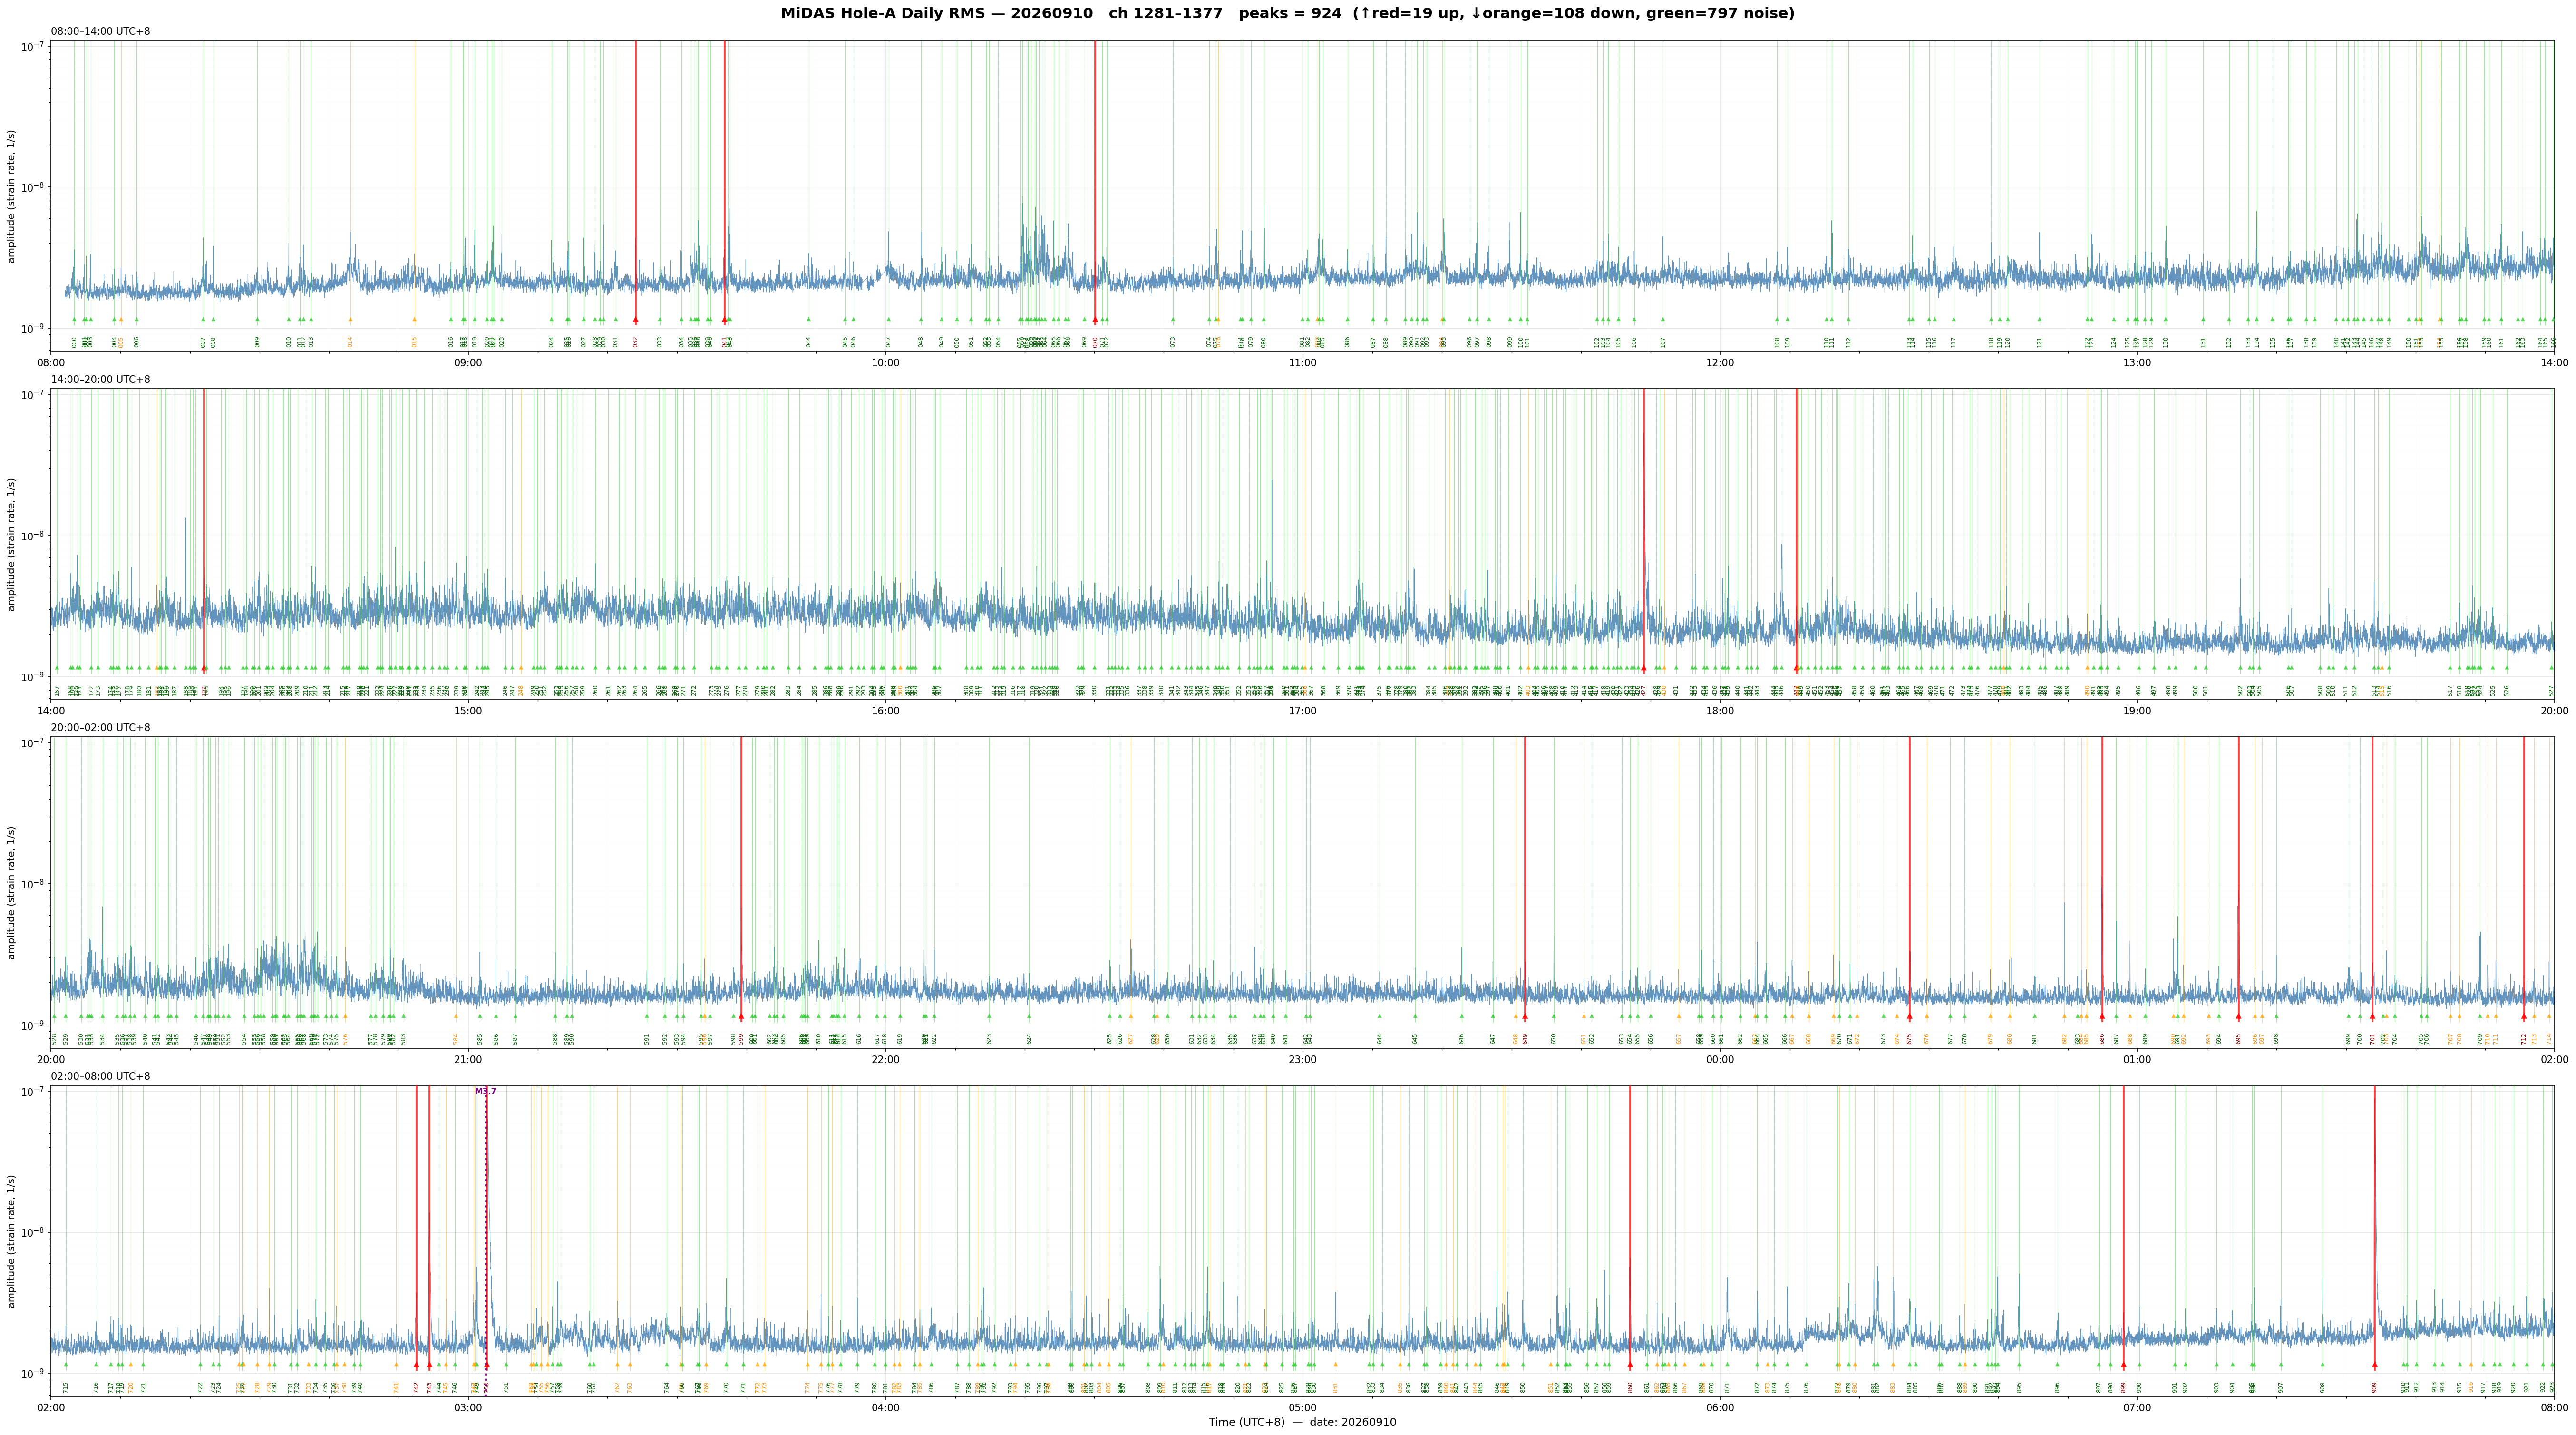Screen dimensions: 2576x1435
Task: Click the red up-peak marker numbered 695
Action: click(x=2239, y=1016)
